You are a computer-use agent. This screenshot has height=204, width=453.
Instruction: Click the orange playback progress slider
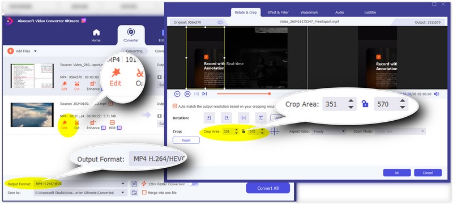click(270, 93)
